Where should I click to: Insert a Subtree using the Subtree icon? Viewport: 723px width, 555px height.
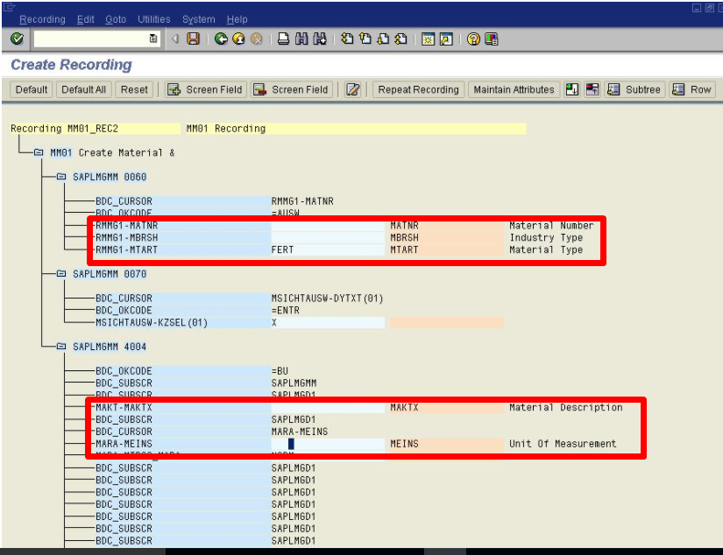pyautogui.click(x=633, y=88)
